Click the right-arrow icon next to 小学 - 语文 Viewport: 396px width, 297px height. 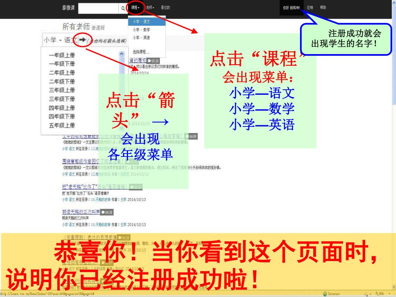coord(82,40)
